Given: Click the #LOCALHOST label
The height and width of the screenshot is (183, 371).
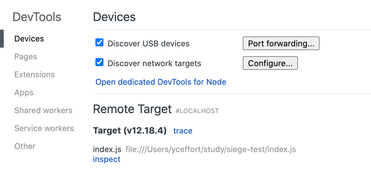Looking at the screenshot, I should pyautogui.click(x=197, y=111).
